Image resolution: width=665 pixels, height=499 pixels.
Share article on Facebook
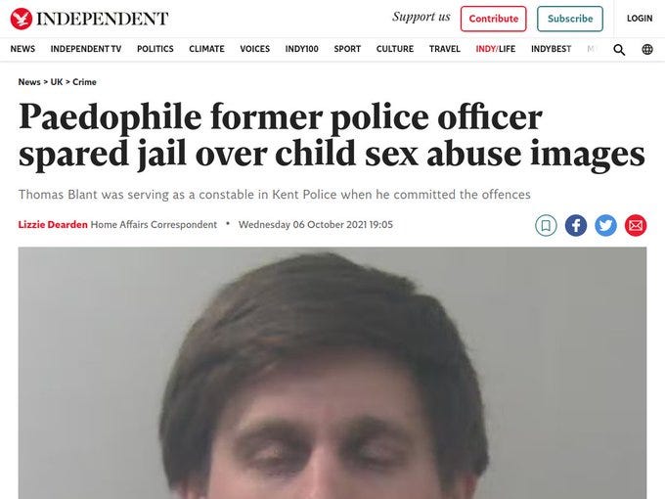coord(576,225)
